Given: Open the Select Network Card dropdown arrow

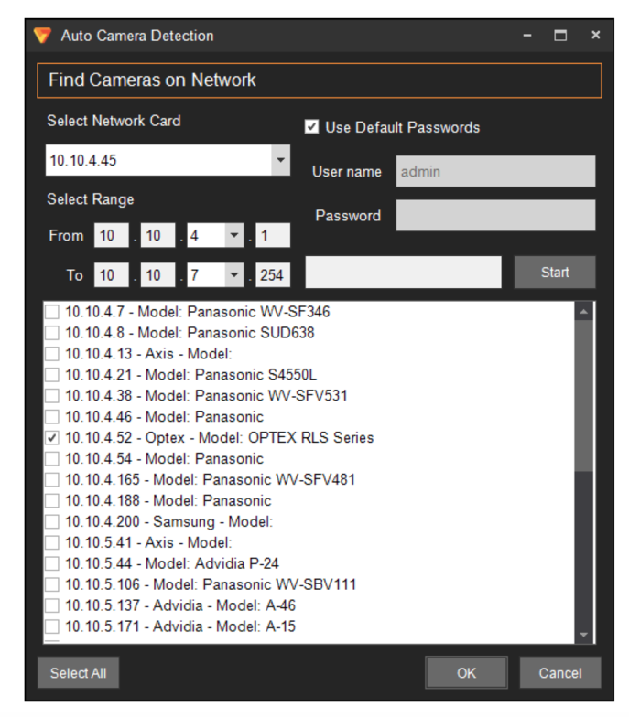Looking at the screenshot, I should (x=280, y=160).
